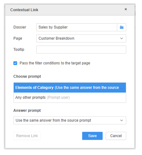This screenshot has width=142, height=155.
Task: Click the Answer prompt heading
Action: pos(27,110)
